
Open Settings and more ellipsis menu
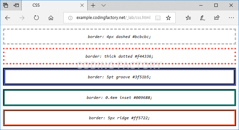(231, 18)
